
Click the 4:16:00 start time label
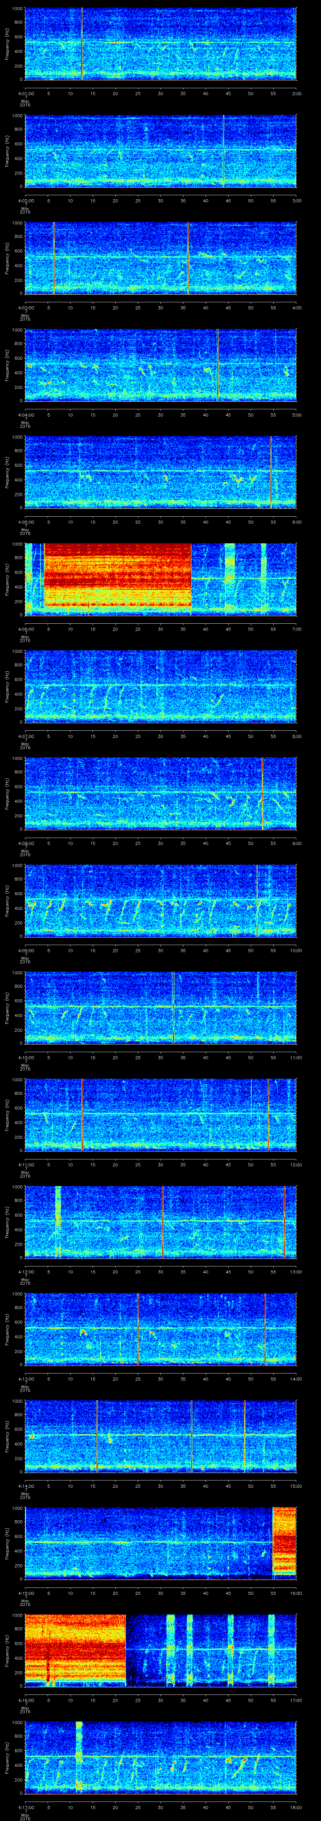tap(25, 1700)
